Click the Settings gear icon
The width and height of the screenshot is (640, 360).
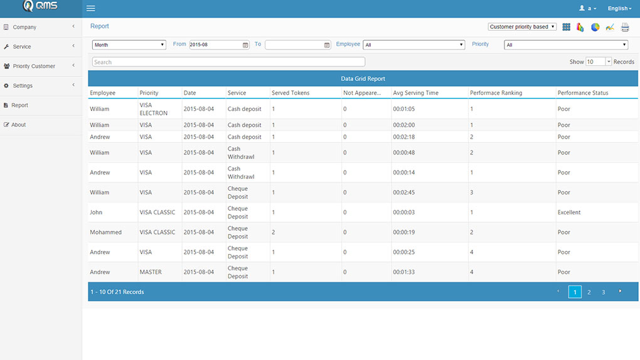[x=6, y=86]
